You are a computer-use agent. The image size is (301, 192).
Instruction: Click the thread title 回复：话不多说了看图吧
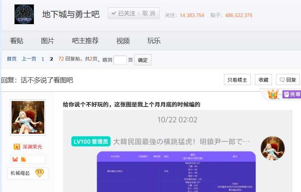37,80
